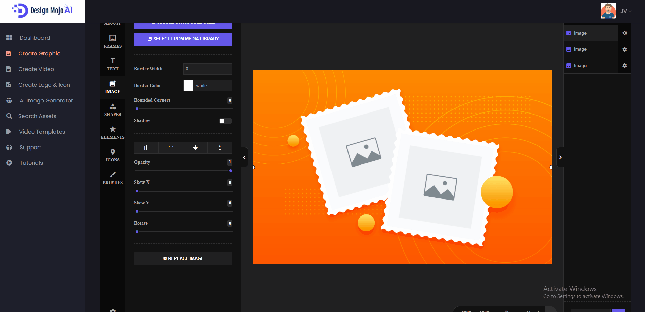The width and height of the screenshot is (645, 312).
Task: Open Create Logo & Icon page
Action: tap(44, 85)
